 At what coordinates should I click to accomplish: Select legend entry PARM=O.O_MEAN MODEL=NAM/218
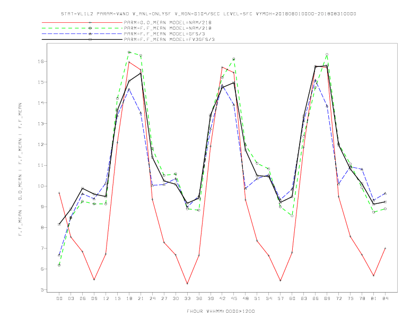(x=168, y=22)
